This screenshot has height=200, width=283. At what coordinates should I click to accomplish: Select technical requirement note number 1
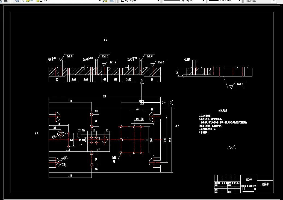pos(205,116)
